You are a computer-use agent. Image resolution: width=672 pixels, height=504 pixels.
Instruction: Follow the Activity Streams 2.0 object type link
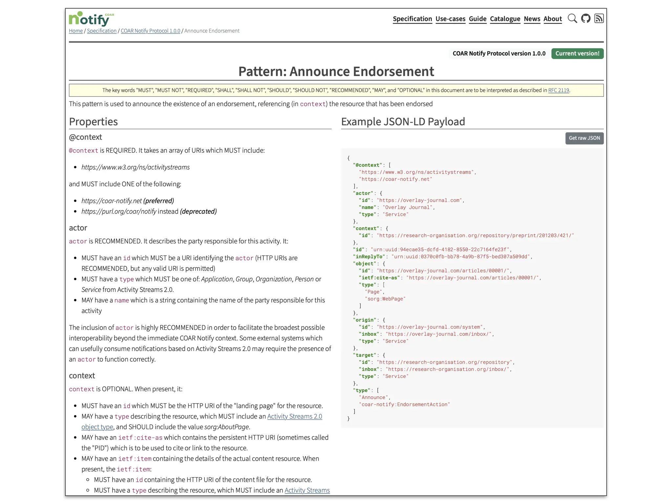click(294, 416)
